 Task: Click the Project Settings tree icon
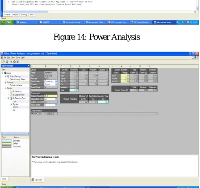tap(8, 76)
